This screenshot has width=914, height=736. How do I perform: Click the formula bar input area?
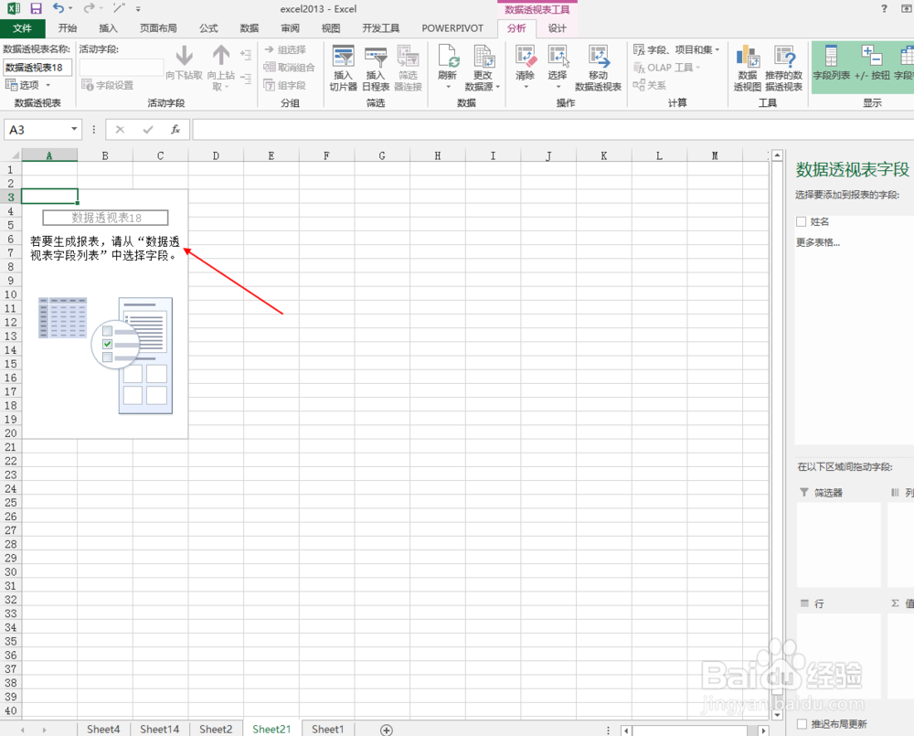point(553,130)
